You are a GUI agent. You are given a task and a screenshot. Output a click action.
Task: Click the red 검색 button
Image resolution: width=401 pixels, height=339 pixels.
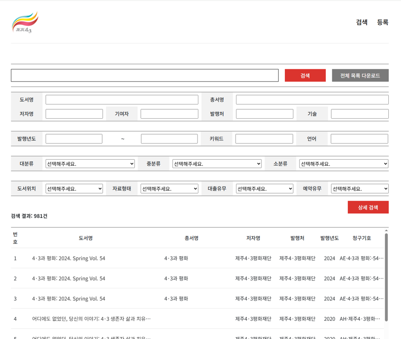click(x=305, y=75)
